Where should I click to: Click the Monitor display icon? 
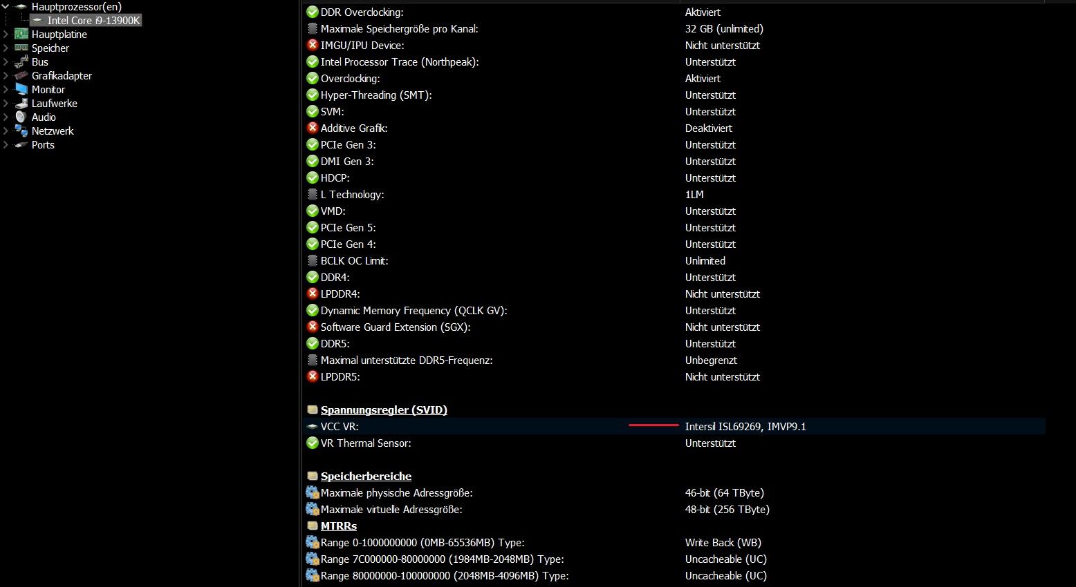(21, 90)
